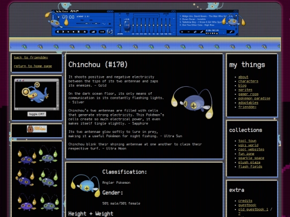Viewport: 290px width, 217px height.
Task: Stop playback with the square stop button
Action: tap(74, 32)
